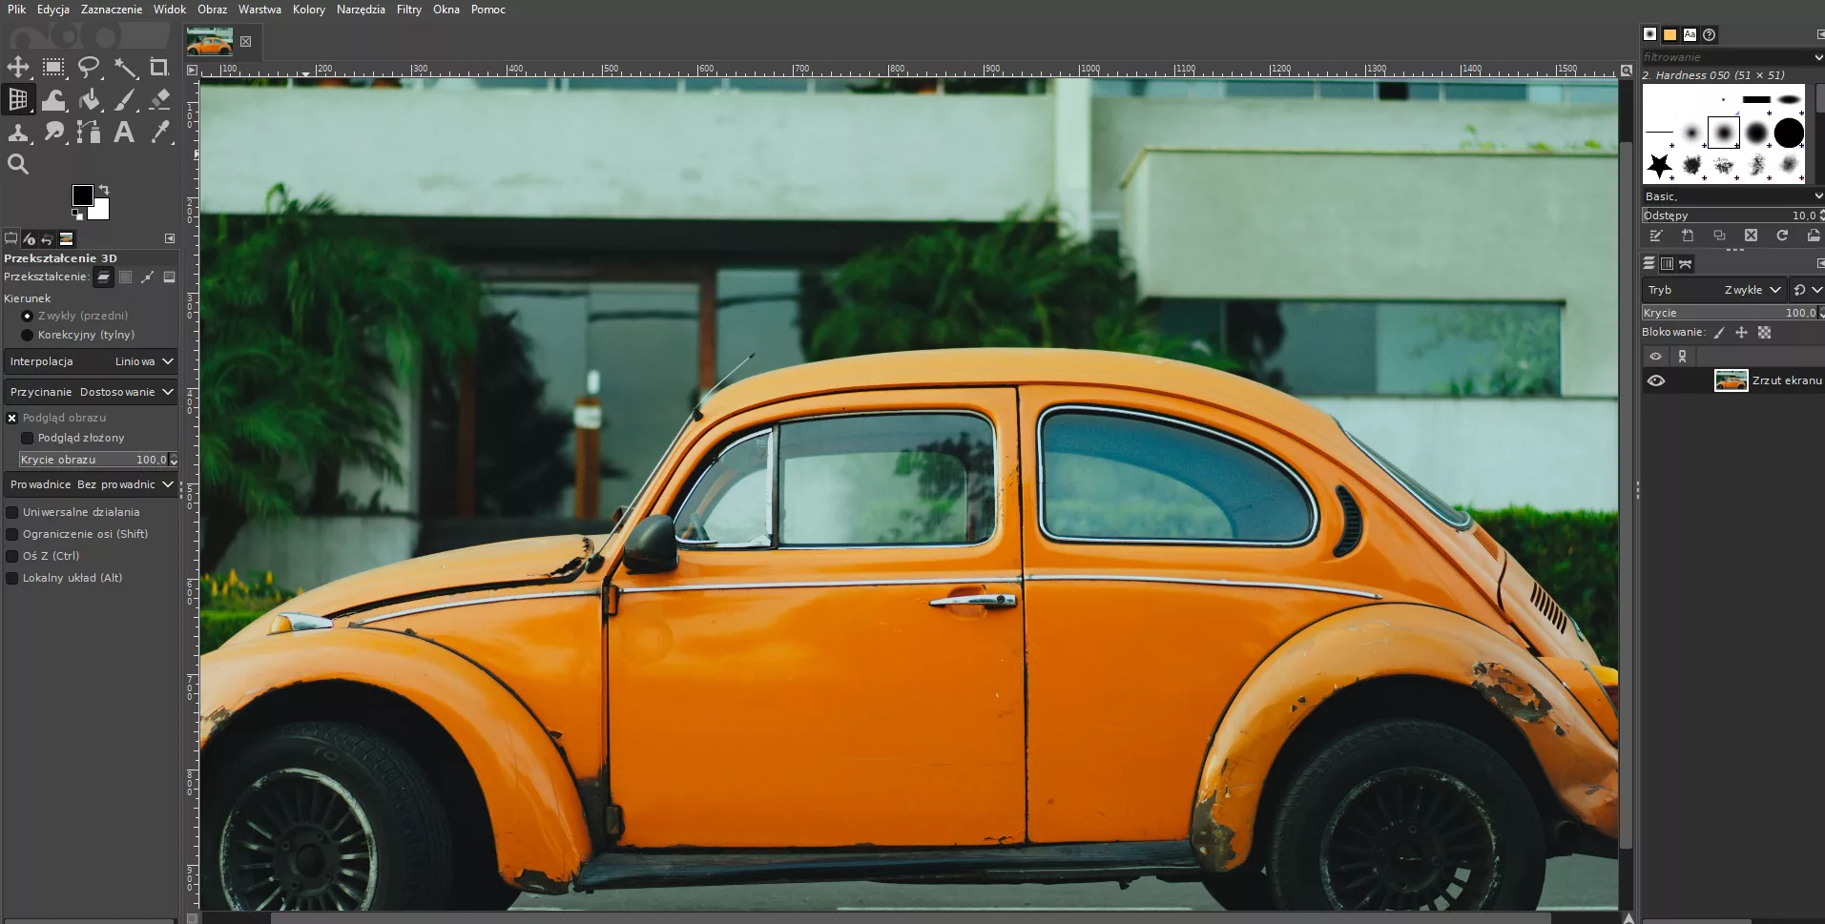Select the Paths tool
Image resolution: width=1825 pixels, height=924 pixels.
(x=89, y=132)
